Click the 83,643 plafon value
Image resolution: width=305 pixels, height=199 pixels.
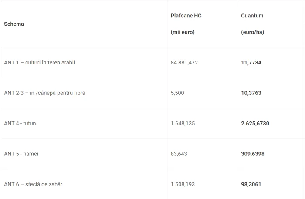pos(179,154)
